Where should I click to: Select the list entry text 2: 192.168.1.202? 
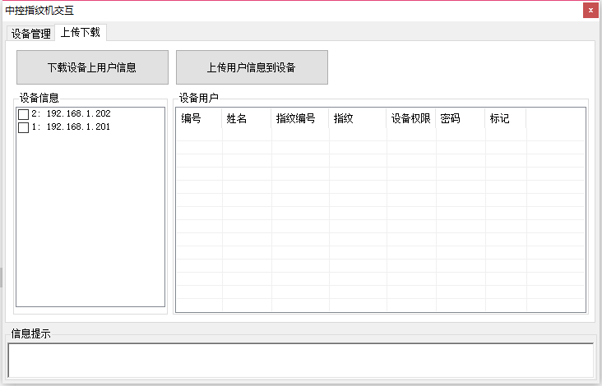[x=71, y=114]
